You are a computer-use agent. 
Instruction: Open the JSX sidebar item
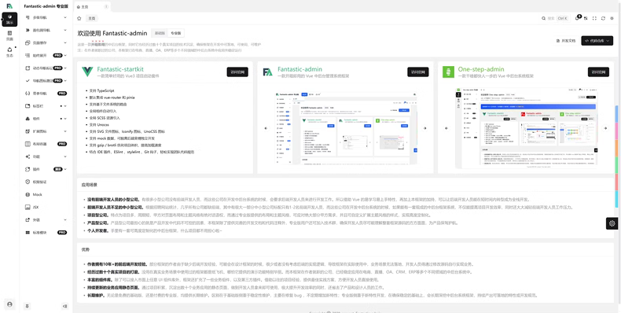(46, 207)
